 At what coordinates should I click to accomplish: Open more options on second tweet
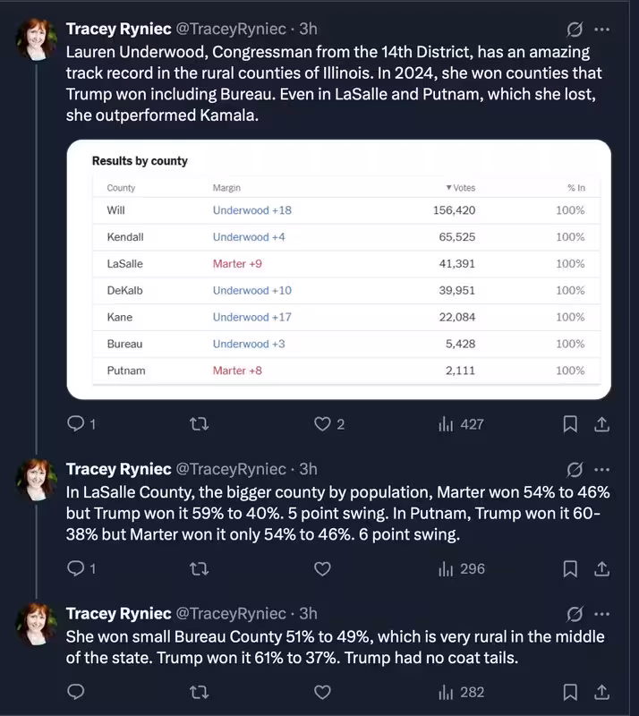click(602, 470)
